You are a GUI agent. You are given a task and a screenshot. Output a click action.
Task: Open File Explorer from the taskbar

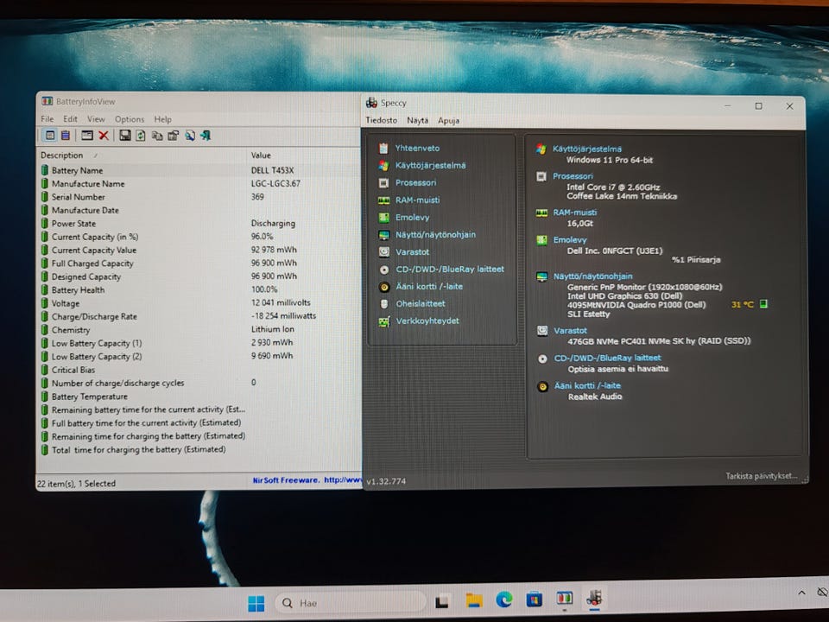tap(474, 600)
